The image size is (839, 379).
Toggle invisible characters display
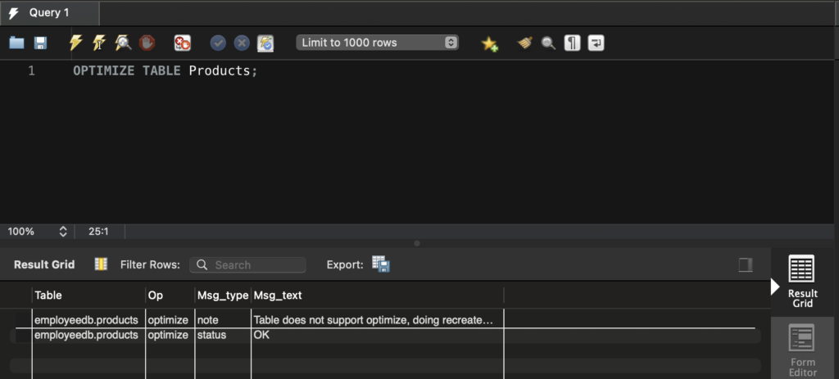tap(572, 43)
